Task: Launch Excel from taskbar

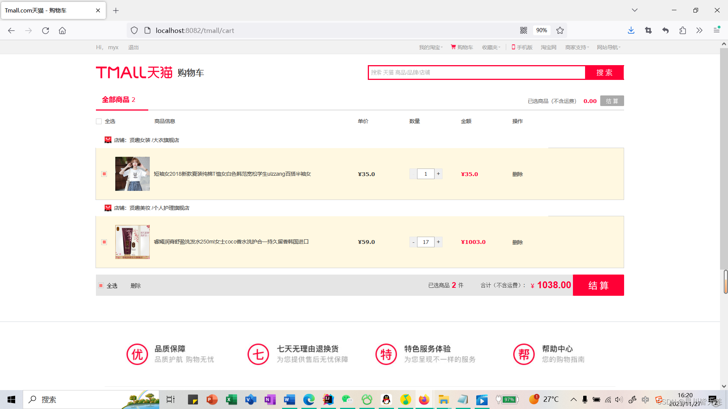Action: click(231, 400)
